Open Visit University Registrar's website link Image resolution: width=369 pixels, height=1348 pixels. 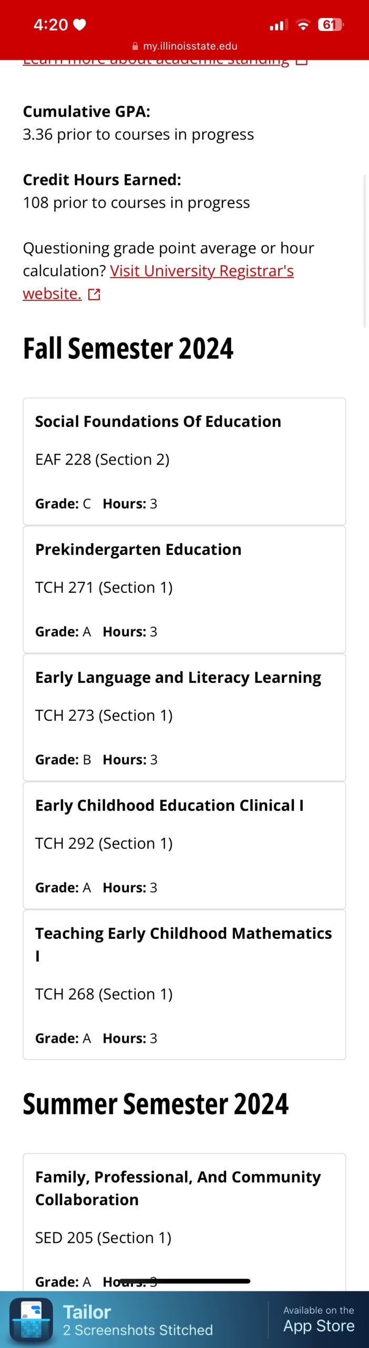[x=158, y=282]
